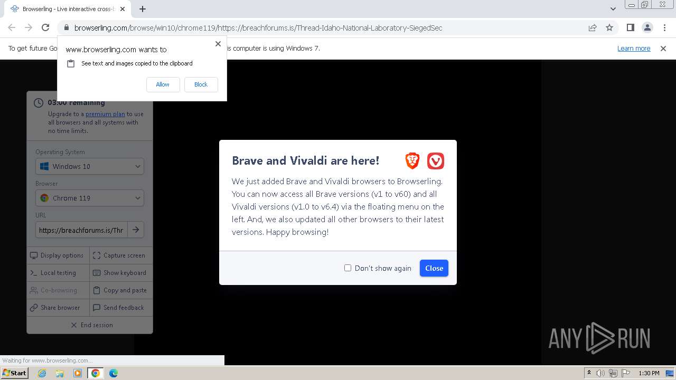Screen dimensions: 676x380
Task: Show hidden tray icons arrow
Action: 589,373
